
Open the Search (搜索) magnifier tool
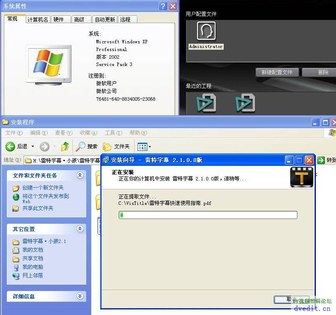pos(81,147)
